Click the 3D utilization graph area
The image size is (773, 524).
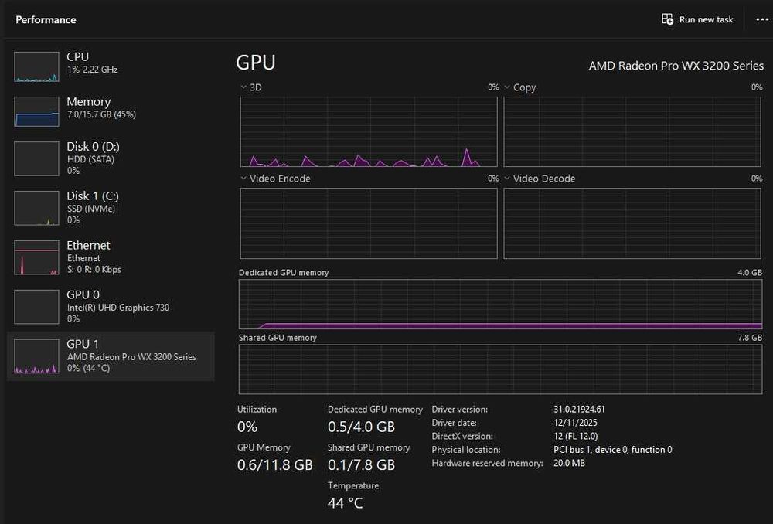click(x=369, y=131)
